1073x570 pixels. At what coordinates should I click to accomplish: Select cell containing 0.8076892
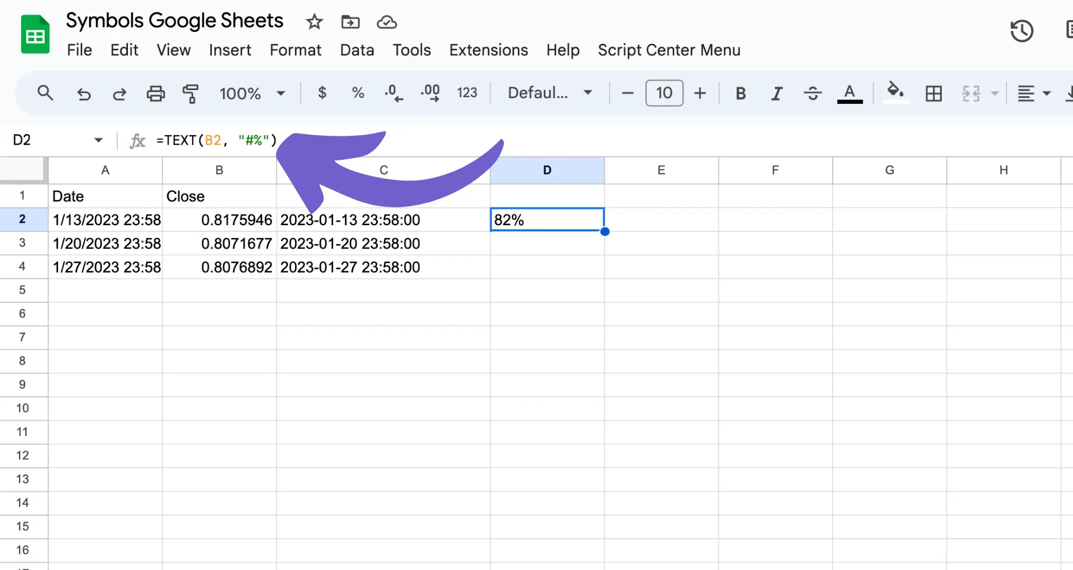[x=219, y=267]
